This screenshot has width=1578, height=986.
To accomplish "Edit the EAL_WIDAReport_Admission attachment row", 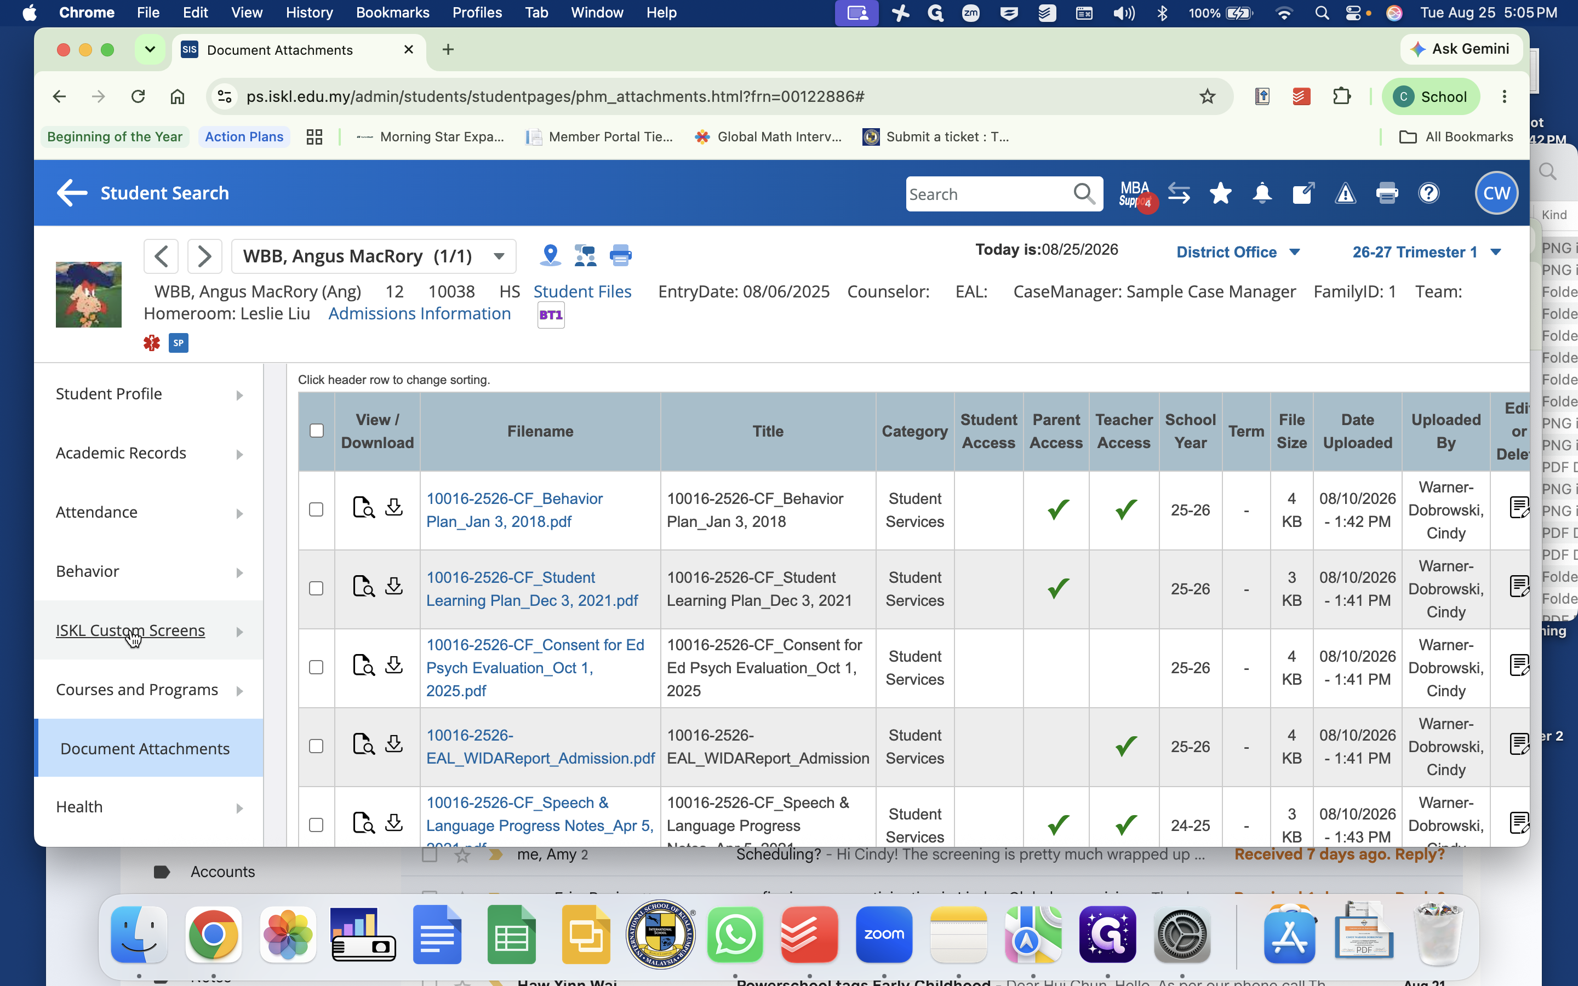I will point(1519,744).
